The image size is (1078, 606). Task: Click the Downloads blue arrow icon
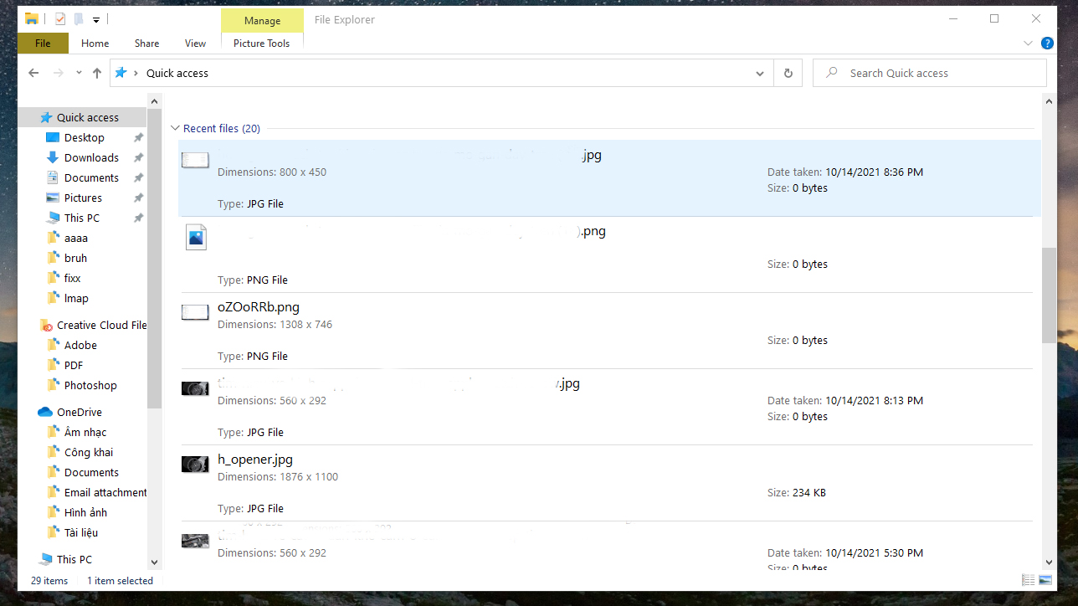tap(53, 157)
